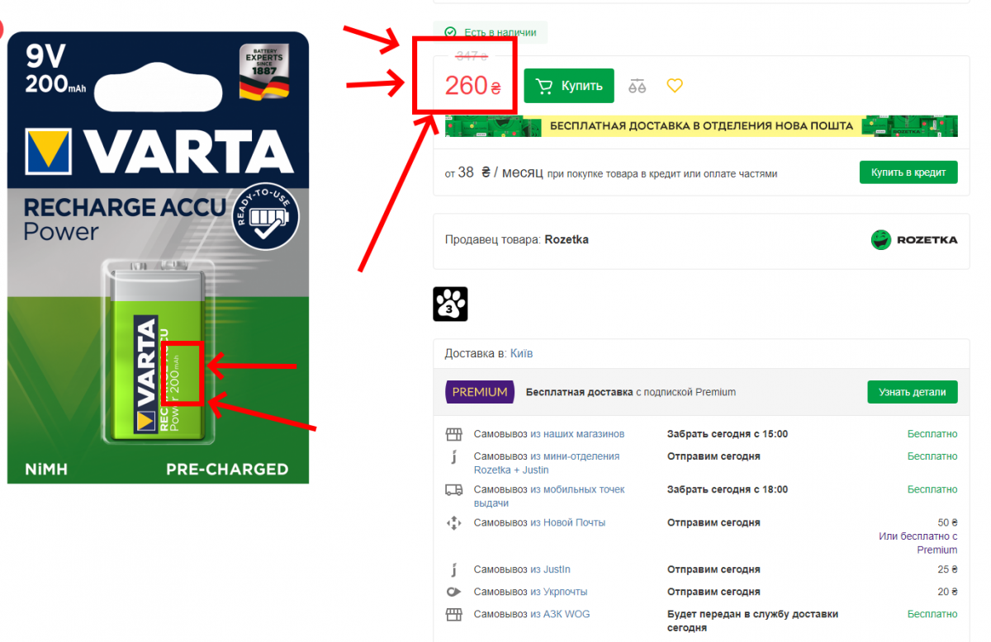
Task: Click the red price '260 ₴'
Action: [473, 85]
